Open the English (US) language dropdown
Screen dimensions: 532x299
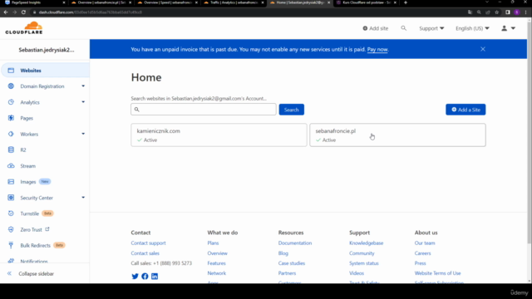click(472, 28)
